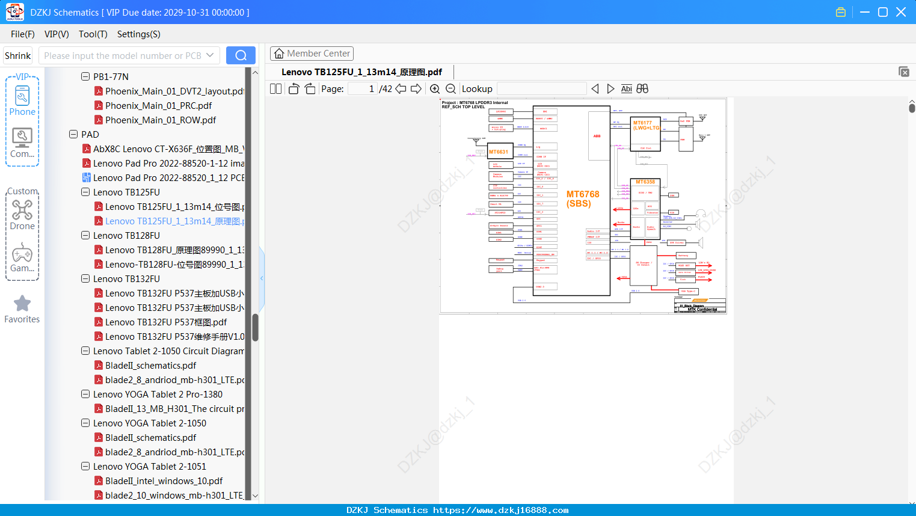Click the DZKJ website link in status bar

pos(500,510)
